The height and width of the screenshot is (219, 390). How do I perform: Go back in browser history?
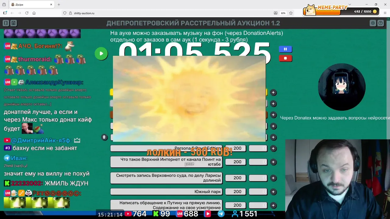[x=12, y=13]
